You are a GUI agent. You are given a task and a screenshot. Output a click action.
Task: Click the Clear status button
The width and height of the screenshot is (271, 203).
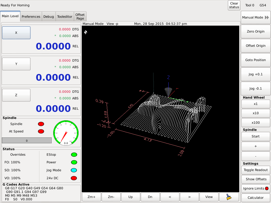tap(234, 5)
